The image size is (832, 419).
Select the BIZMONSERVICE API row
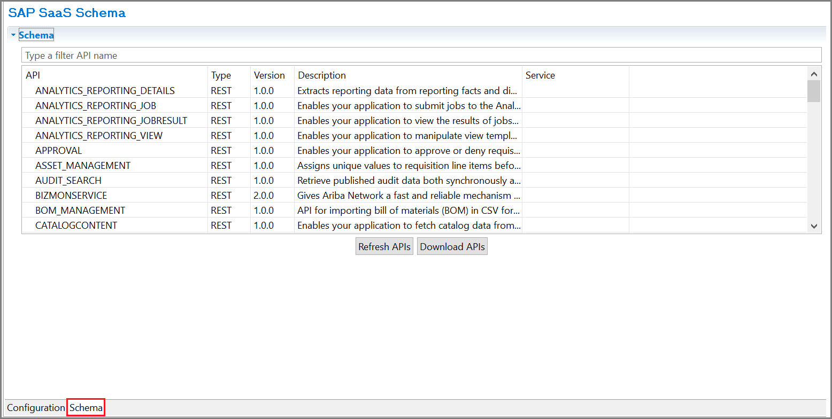414,196
